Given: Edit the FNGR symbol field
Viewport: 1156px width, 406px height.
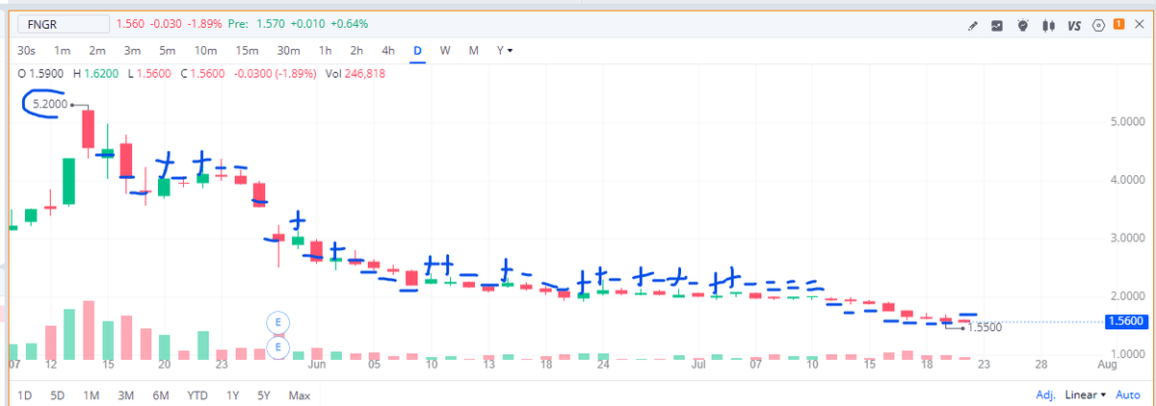Looking at the screenshot, I should [64, 24].
